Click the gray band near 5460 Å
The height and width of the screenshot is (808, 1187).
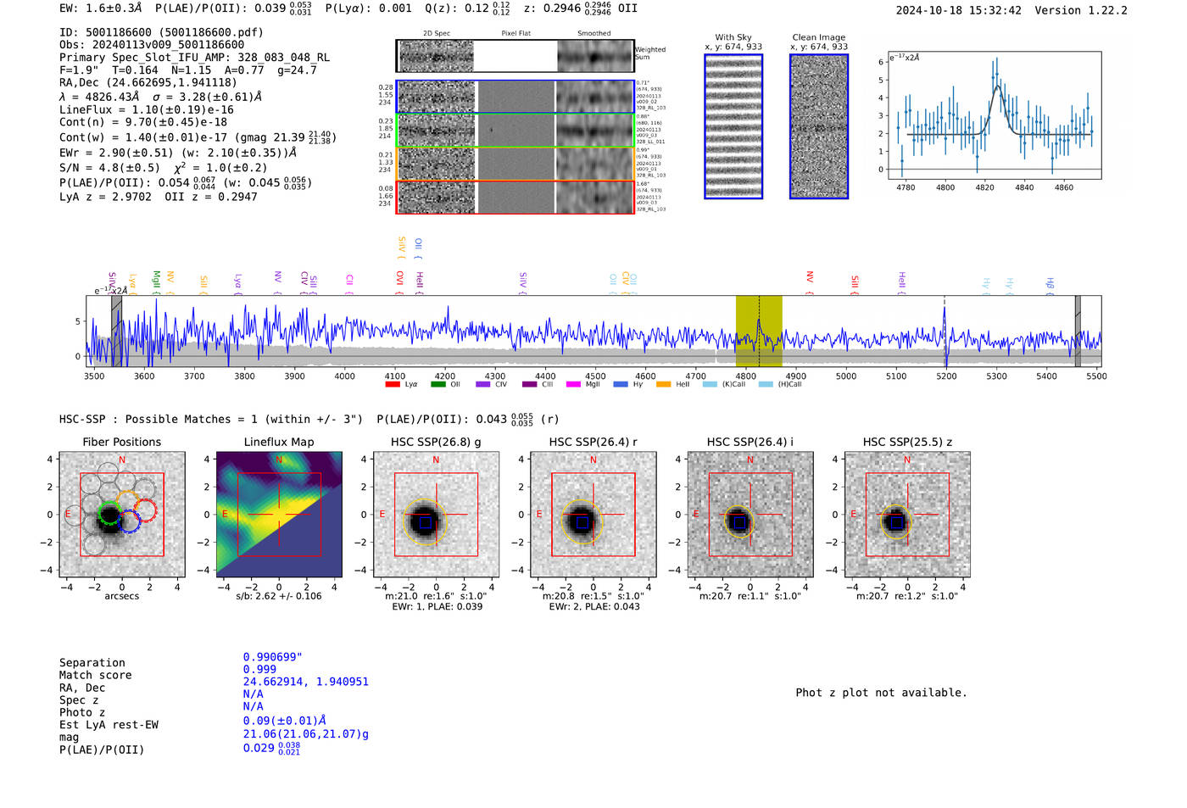(x=1078, y=332)
